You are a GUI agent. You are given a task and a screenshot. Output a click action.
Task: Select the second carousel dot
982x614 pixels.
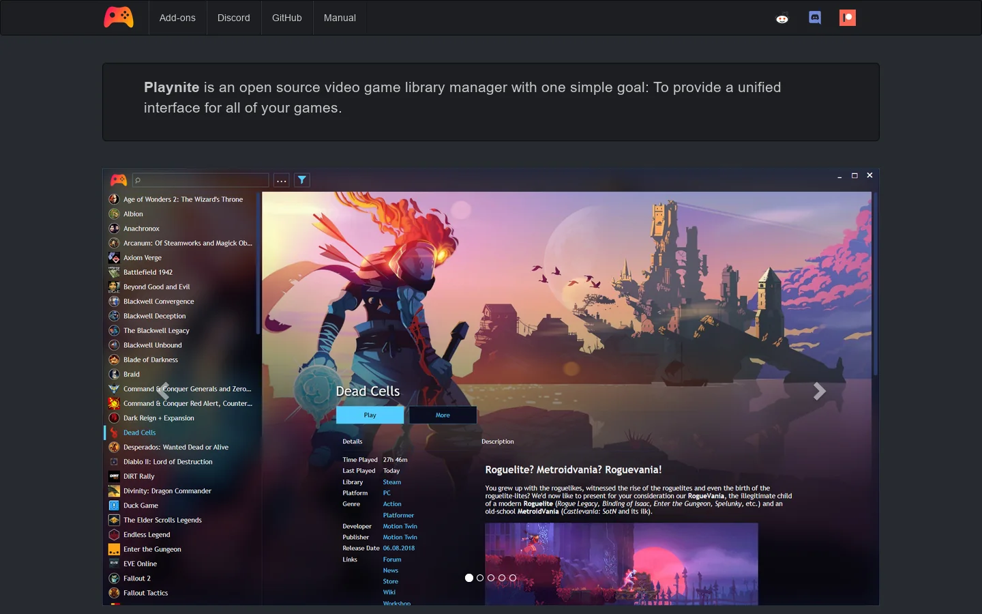(x=480, y=578)
